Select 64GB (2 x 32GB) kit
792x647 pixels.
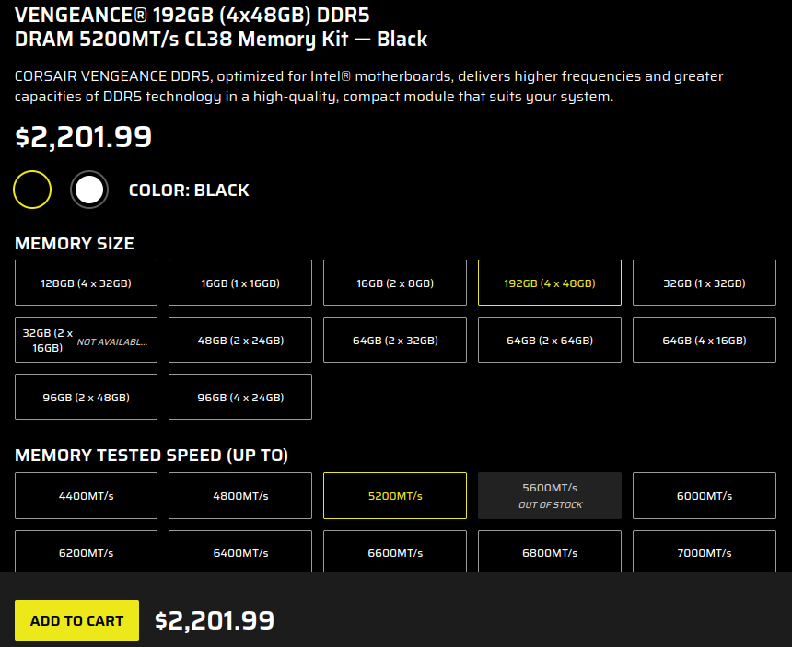coord(395,341)
